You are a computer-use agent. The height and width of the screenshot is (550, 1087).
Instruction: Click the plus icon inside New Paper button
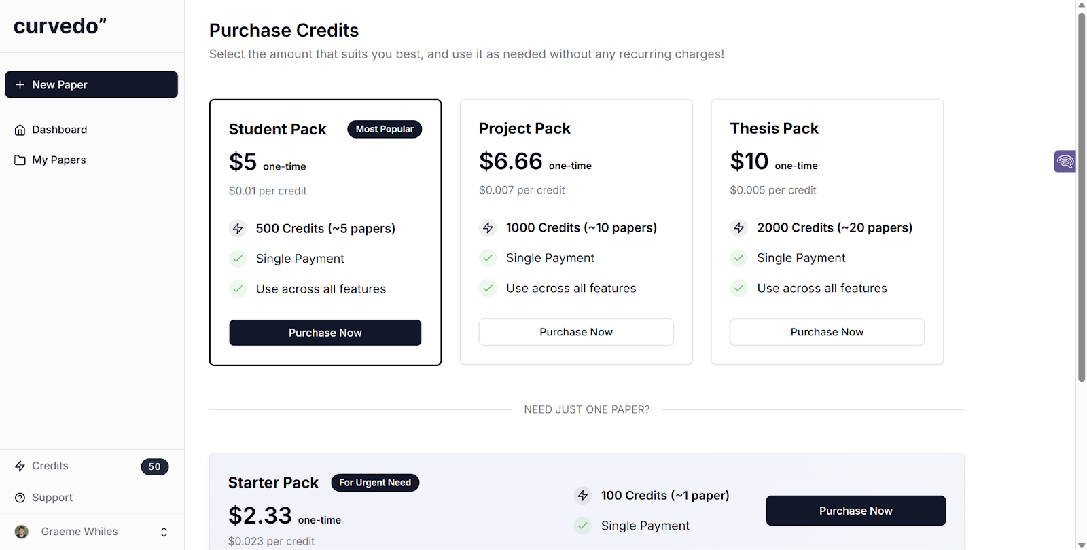tap(20, 84)
